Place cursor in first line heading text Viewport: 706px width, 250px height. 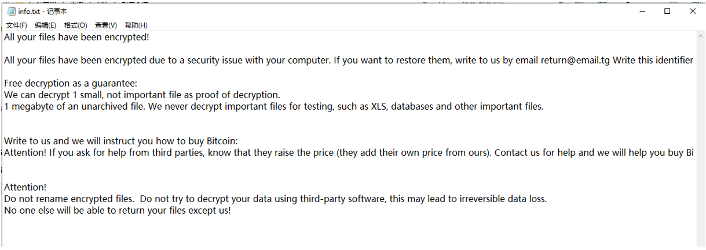76,38
